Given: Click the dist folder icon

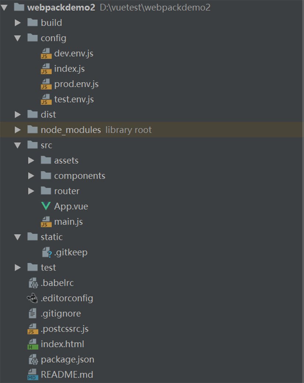Looking at the screenshot, I should click(32, 114).
